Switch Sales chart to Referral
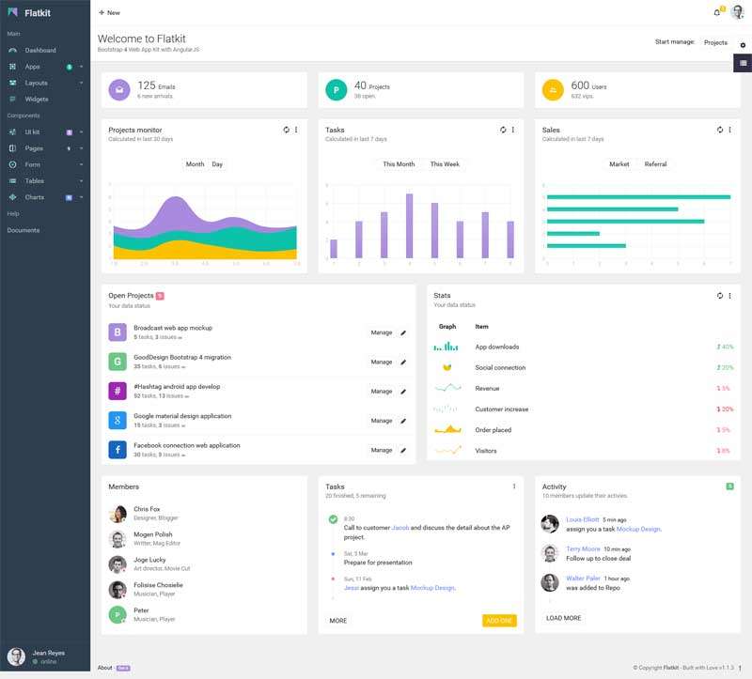 coord(655,164)
